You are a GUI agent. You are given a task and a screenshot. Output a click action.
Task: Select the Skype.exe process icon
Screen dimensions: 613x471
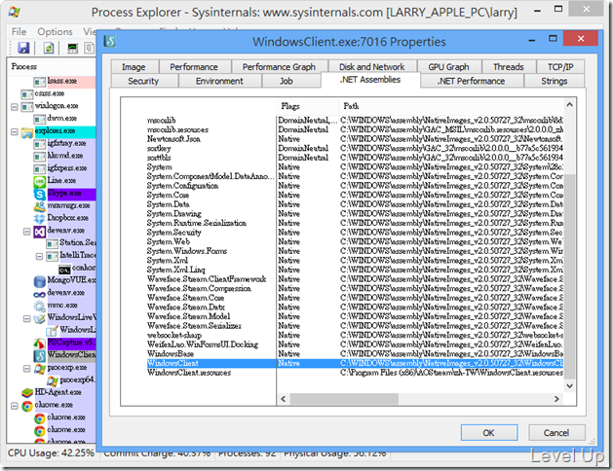pyautogui.click(x=40, y=194)
